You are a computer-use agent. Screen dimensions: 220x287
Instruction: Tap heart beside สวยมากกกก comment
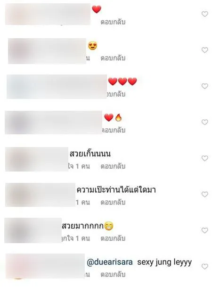pos(204,230)
